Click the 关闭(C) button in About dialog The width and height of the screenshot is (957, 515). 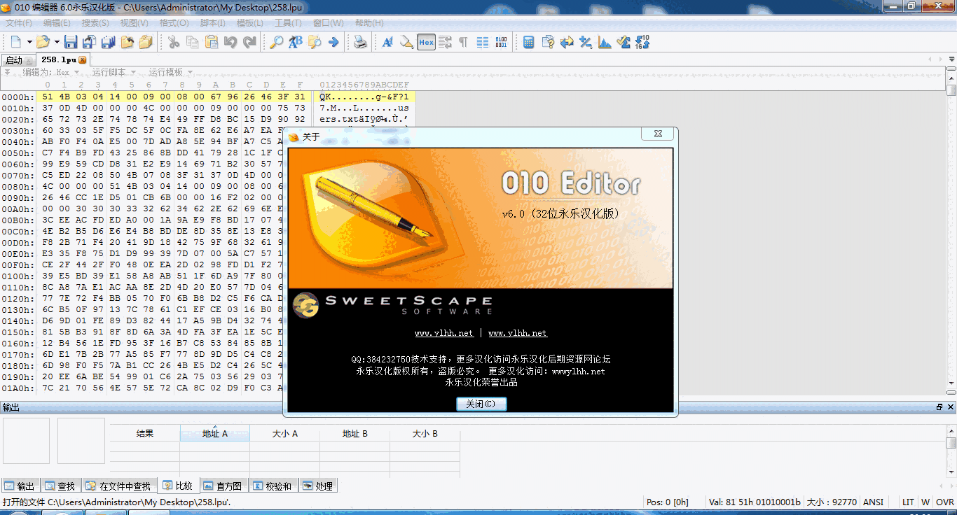(481, 404)
